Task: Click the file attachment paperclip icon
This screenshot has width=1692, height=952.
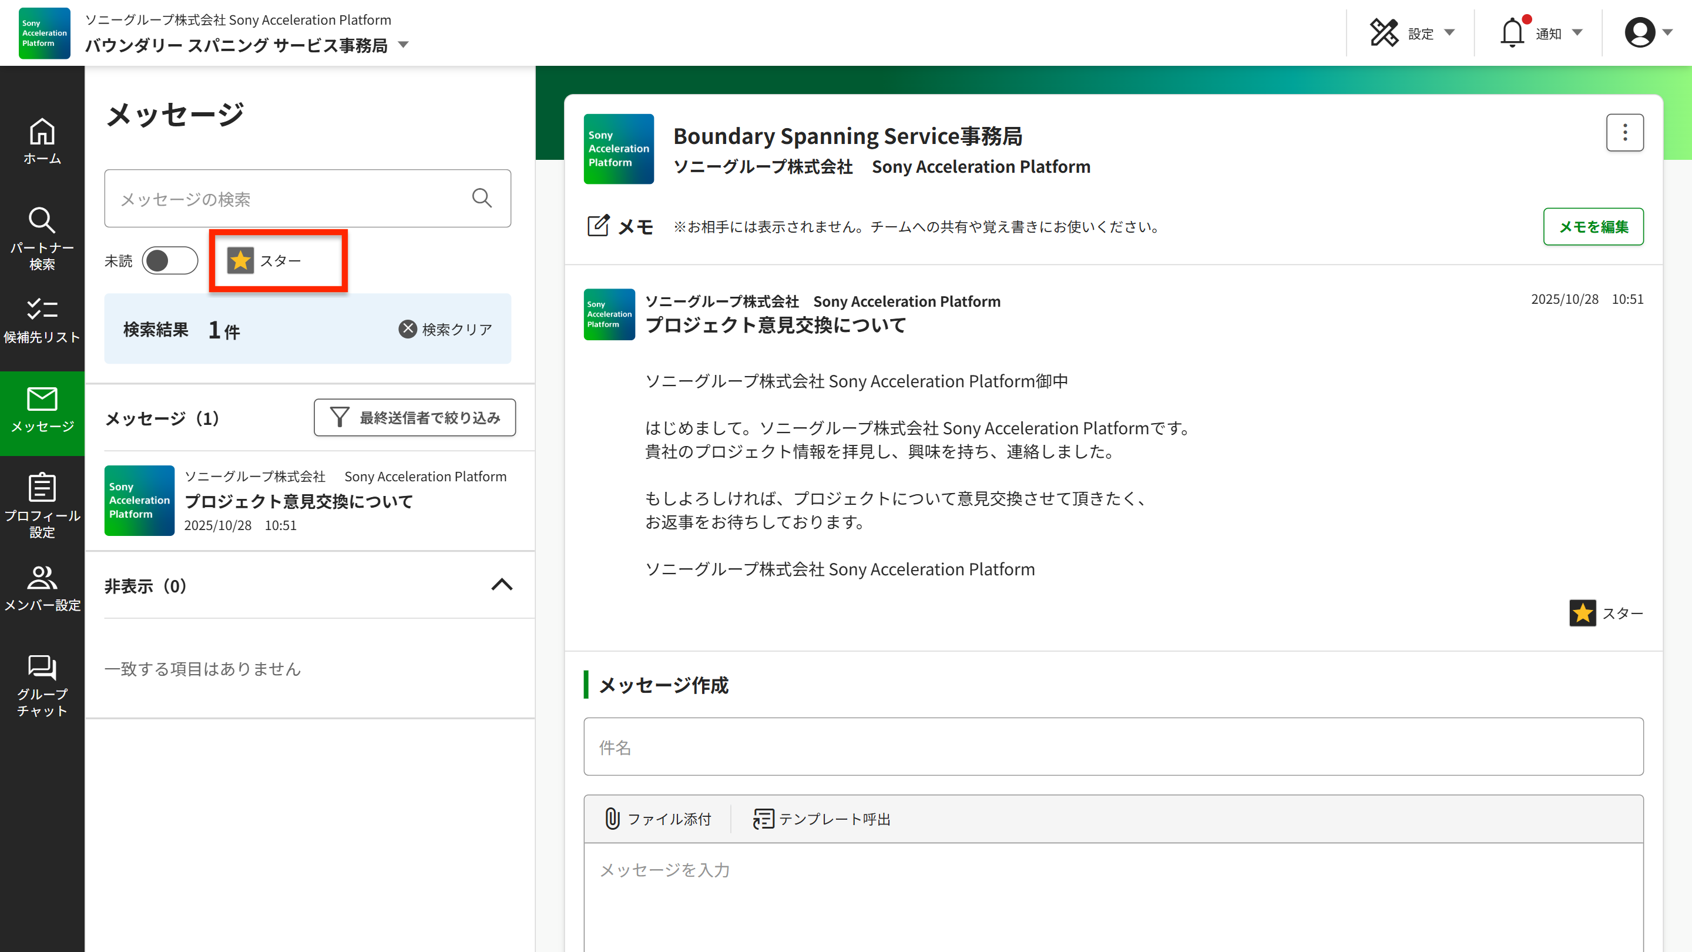Action: [612, 819]
